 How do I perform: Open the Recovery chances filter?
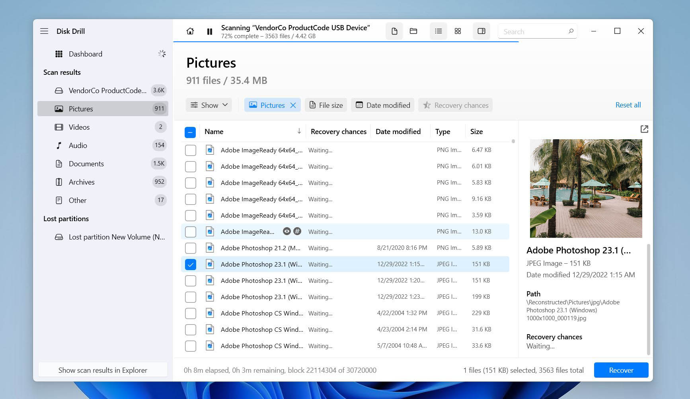coord(456,105)
